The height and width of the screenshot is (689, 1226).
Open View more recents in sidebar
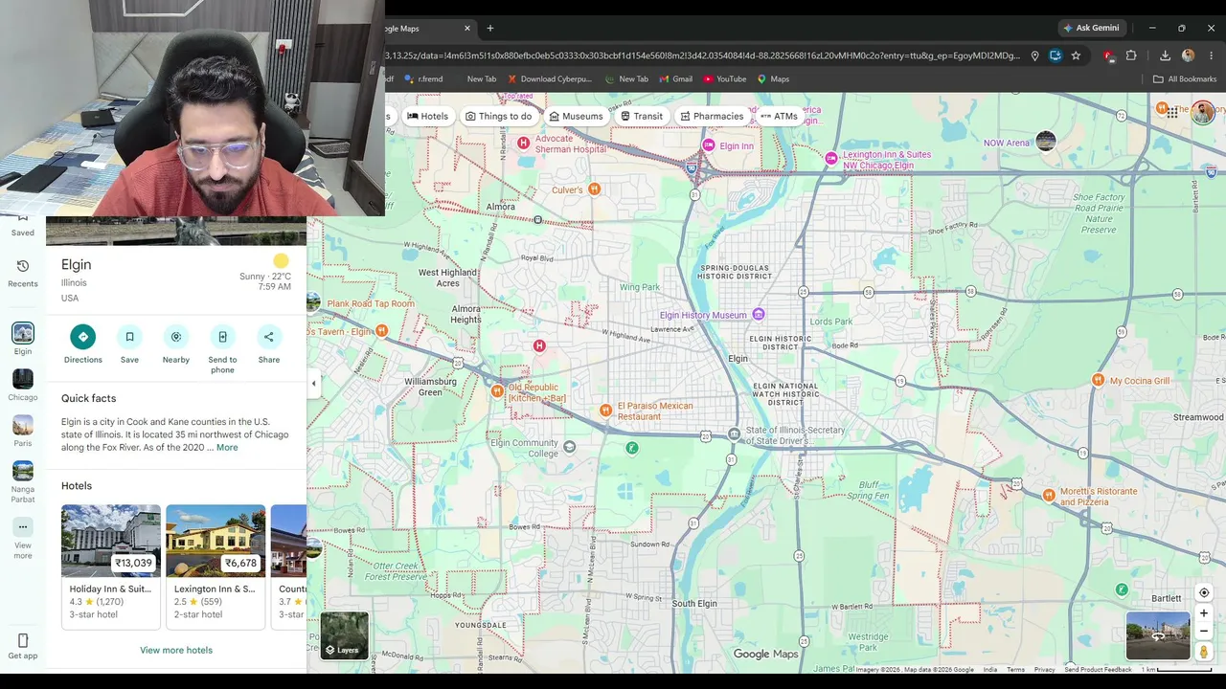coord(23,538)
